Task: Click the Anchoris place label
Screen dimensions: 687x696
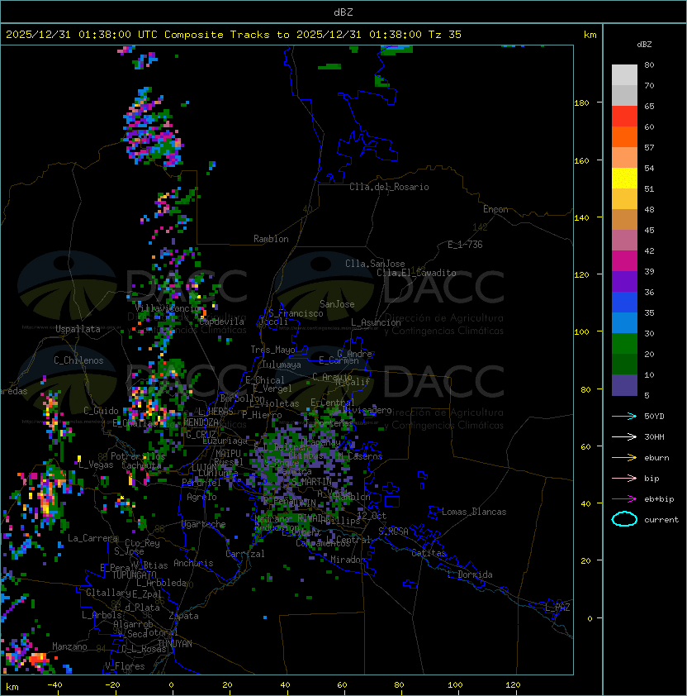Action: click(x=193, y=563)
